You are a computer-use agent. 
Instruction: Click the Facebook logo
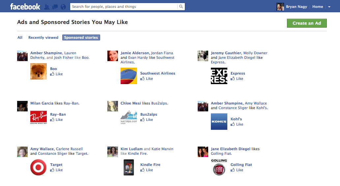click(x=25, y=7)
